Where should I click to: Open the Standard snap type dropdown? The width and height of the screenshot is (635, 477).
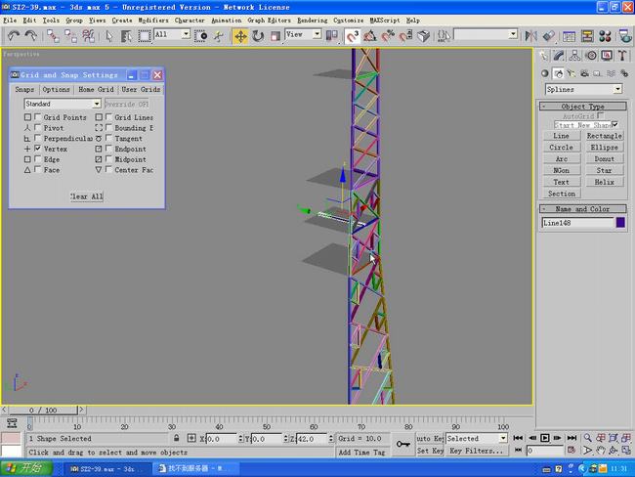pos(63,104)
